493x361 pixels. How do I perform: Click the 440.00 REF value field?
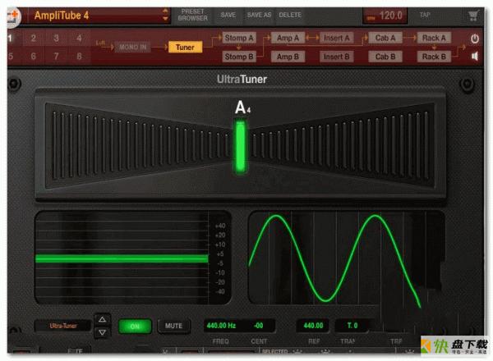(314, 326)
